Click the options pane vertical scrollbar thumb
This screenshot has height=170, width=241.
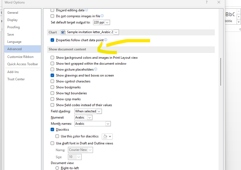[220, 72]
